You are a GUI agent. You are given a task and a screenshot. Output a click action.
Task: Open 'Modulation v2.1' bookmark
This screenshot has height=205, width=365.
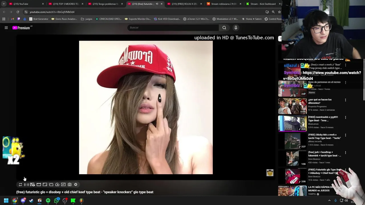click(x=225, y=19)
